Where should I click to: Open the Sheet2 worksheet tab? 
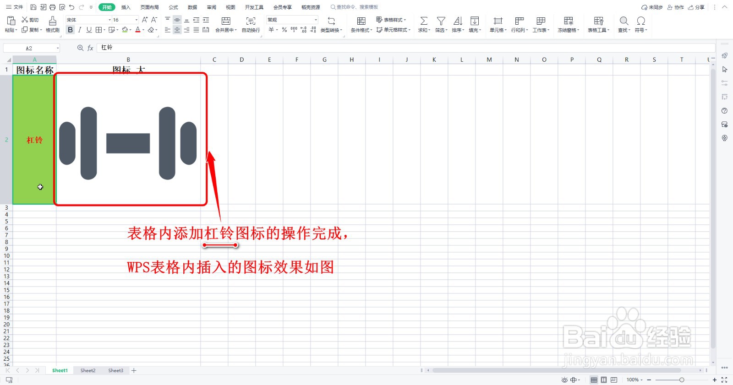click(88, 370)
